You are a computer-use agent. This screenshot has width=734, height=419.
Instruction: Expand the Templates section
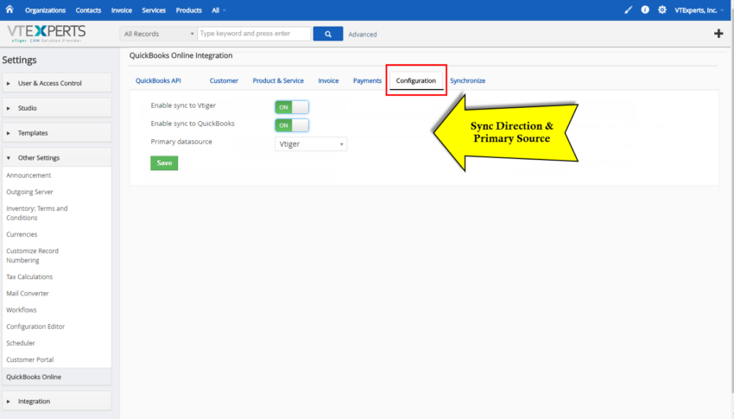(x=57, y=133)
